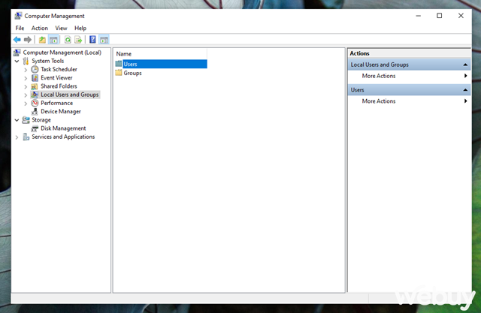Select Device Manager in the tree
481x313 pixels.
point(61,112)
